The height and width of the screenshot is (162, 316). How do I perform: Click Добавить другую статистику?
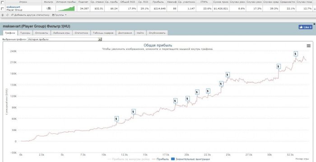pos(30,15)
